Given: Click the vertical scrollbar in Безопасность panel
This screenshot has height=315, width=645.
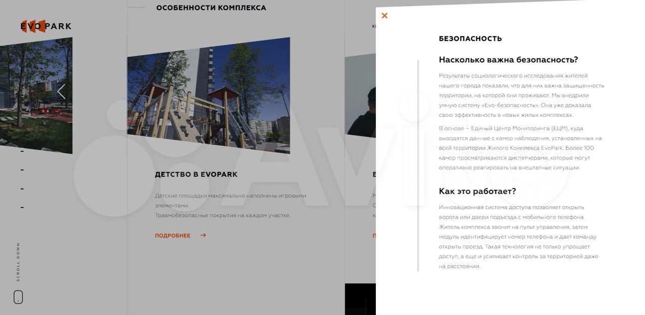Looking at the screenshot, I should [418, 165].
